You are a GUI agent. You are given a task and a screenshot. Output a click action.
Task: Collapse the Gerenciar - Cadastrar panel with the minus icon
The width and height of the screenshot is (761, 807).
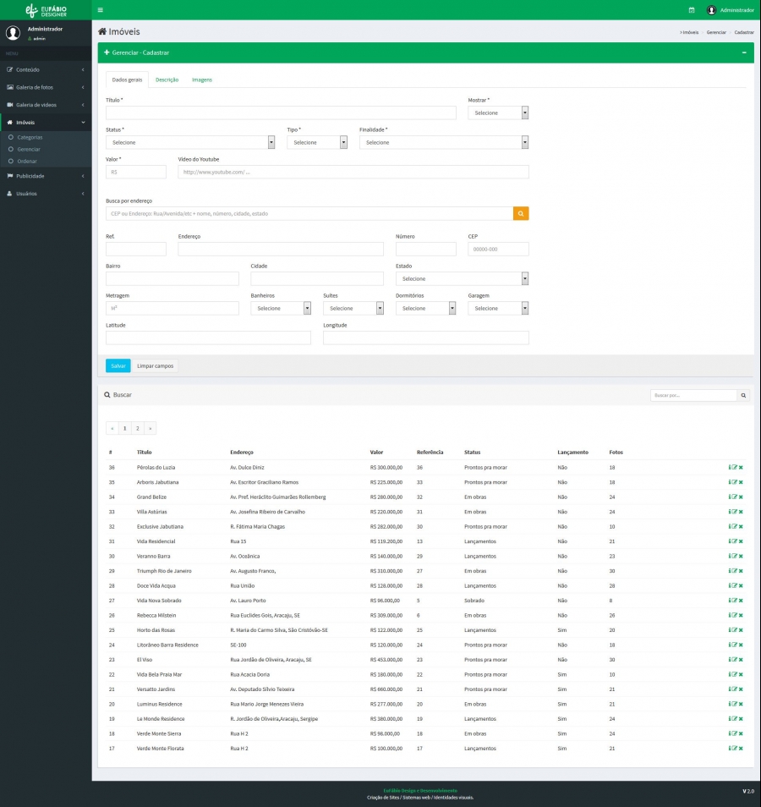[x=744, y=52]
